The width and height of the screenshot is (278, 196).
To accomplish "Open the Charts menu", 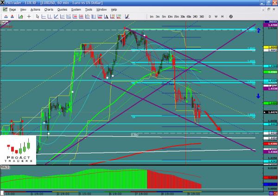I will coord(49,9).
